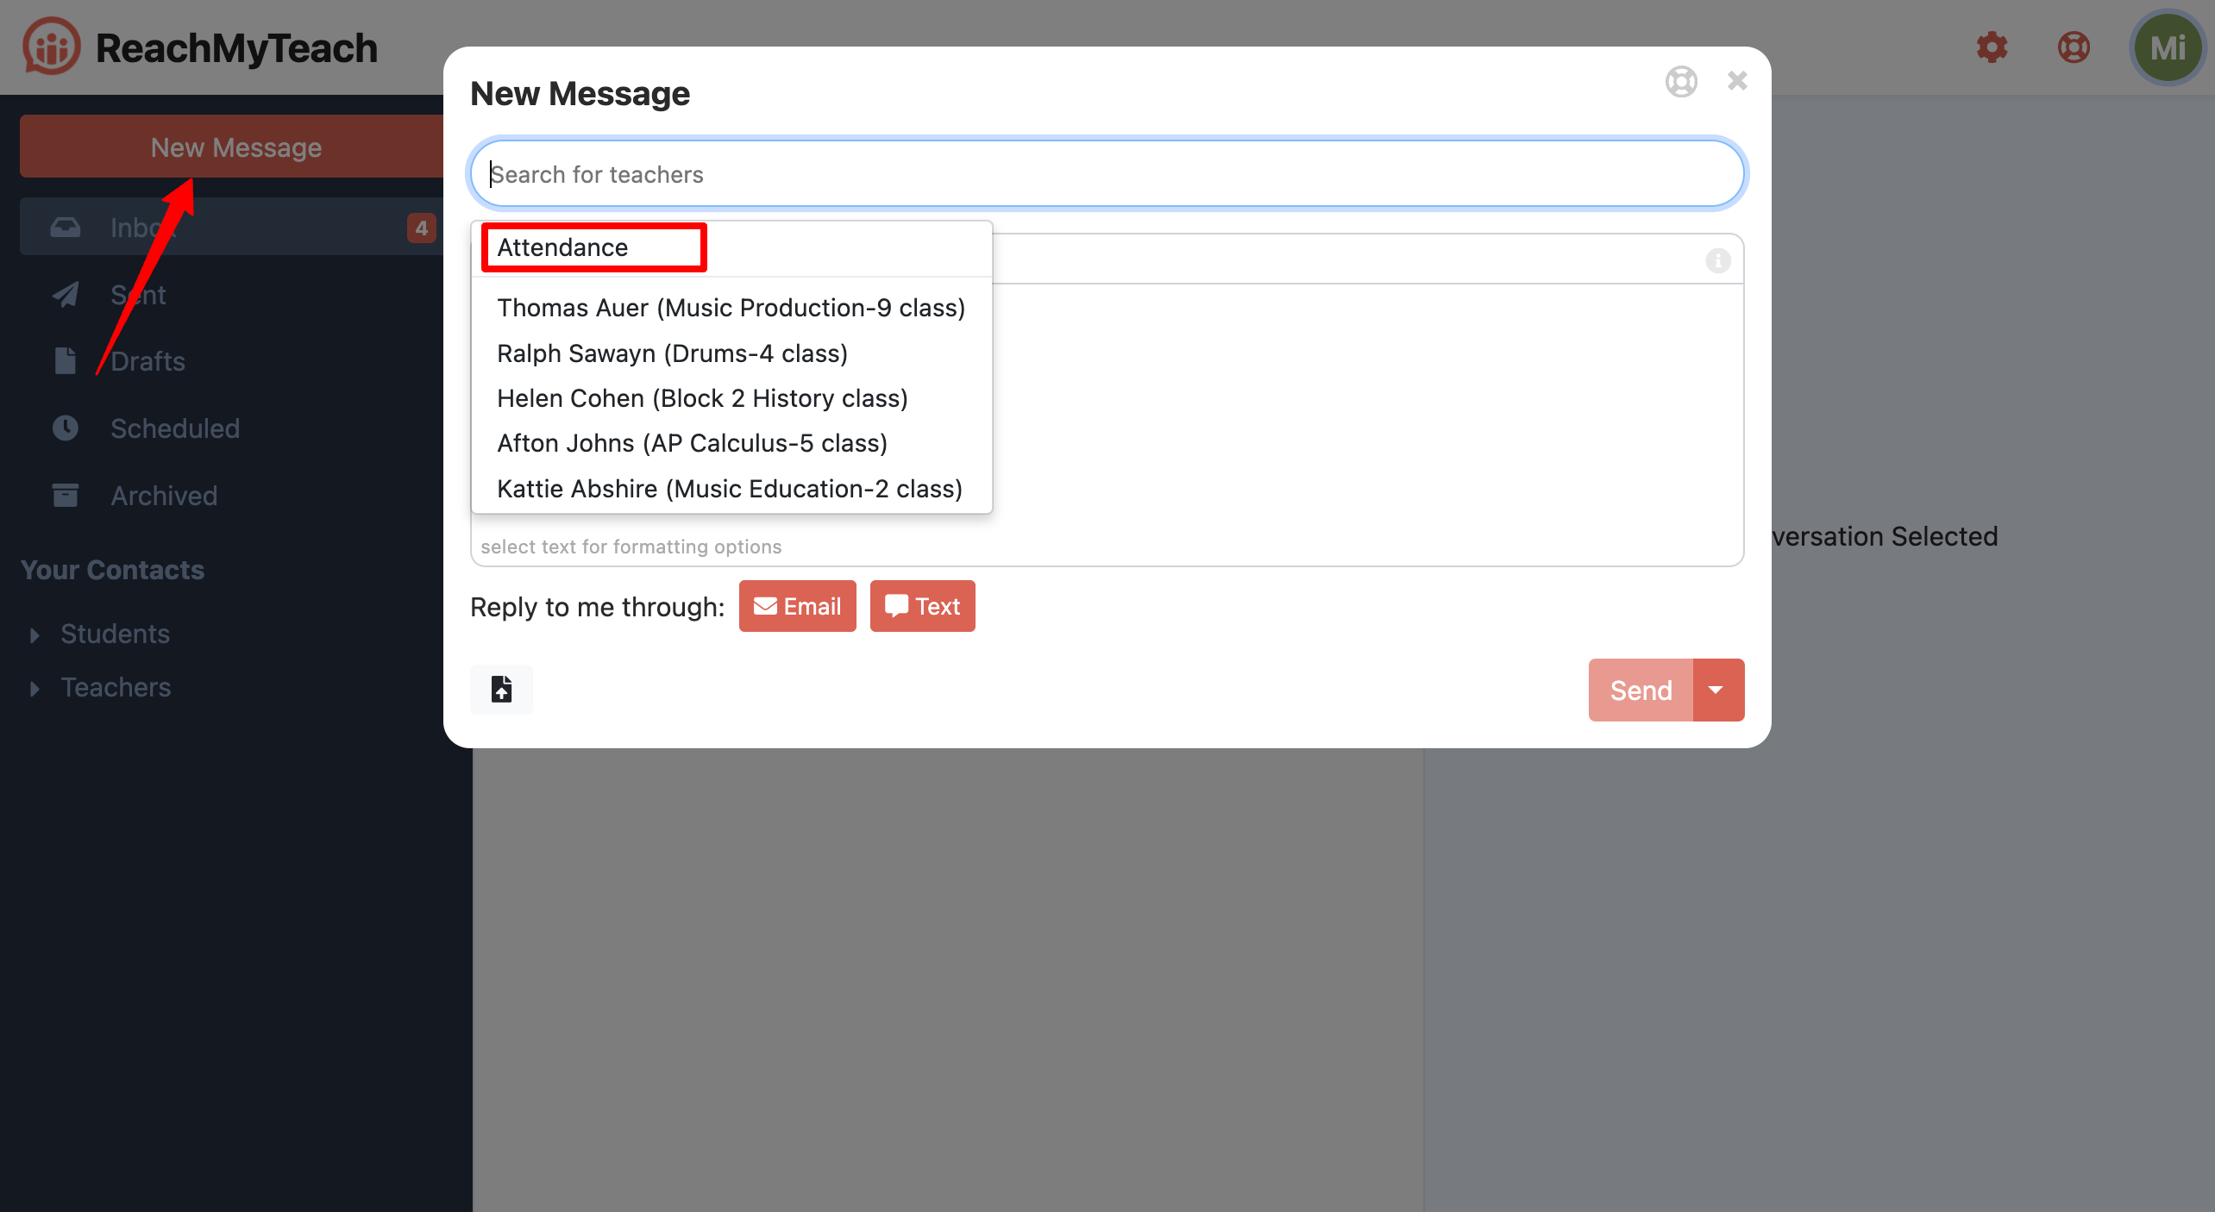This screenshot has width=2215, height=1212.
Task: Click the info icon in message box
Action: click(1717, 260)
